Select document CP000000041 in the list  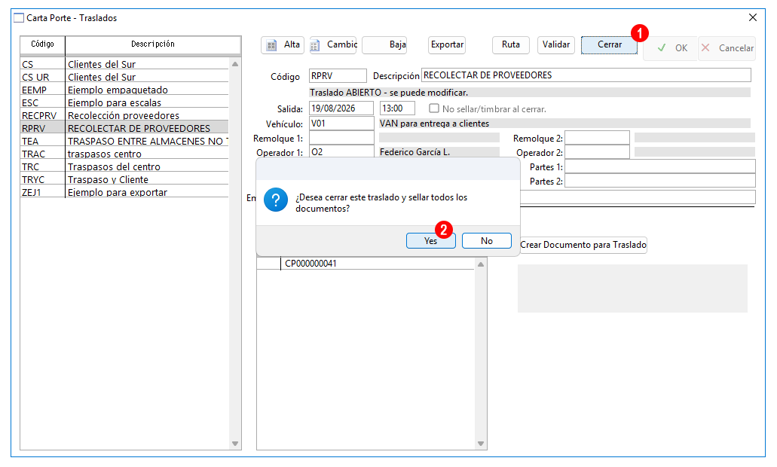[366, 264]
